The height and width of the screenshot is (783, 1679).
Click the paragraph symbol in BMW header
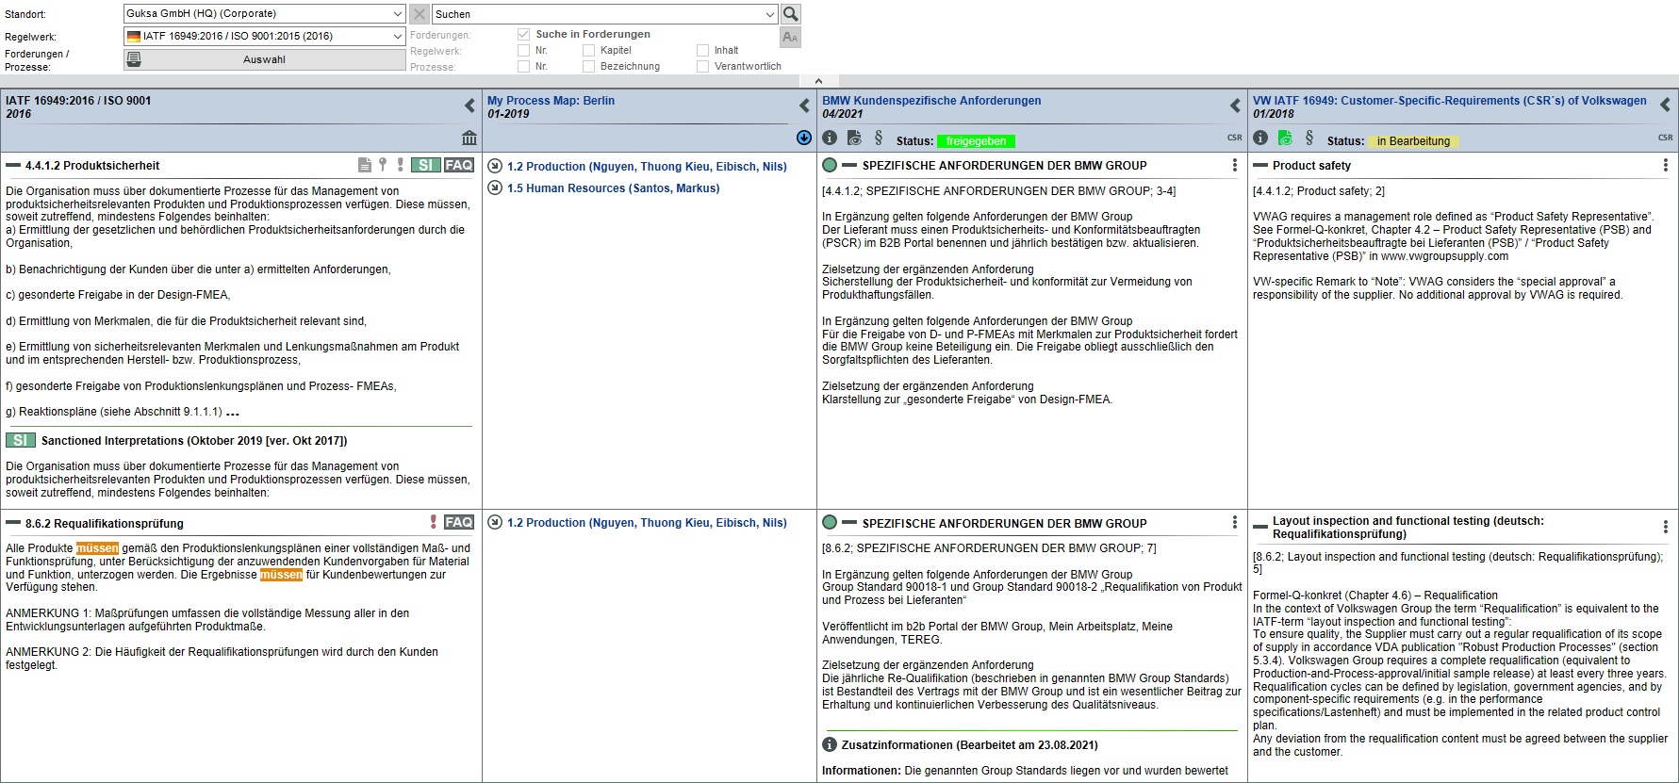879,138
